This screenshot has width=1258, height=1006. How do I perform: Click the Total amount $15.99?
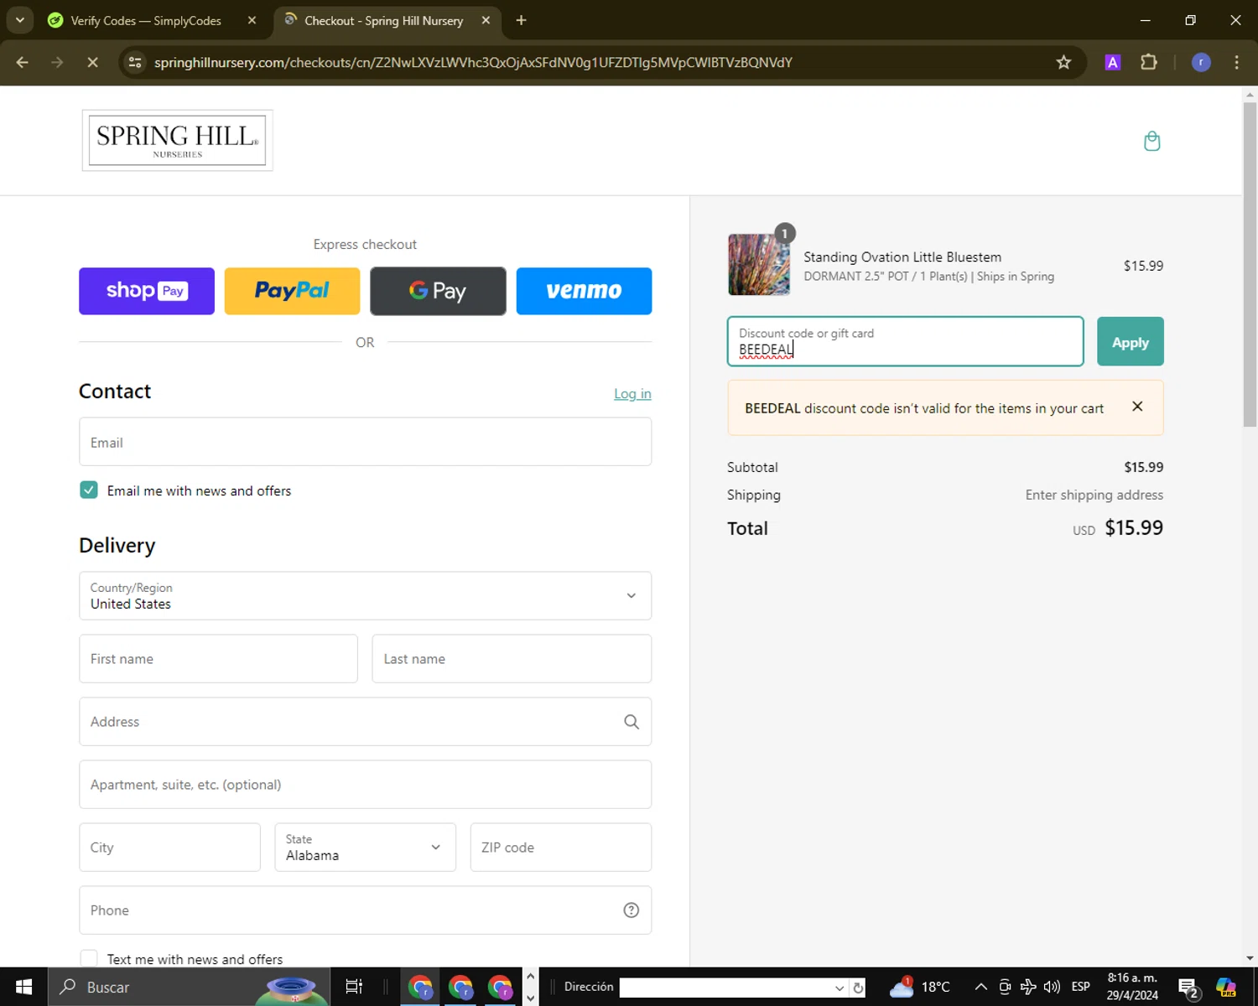(x=1134, y=528)
